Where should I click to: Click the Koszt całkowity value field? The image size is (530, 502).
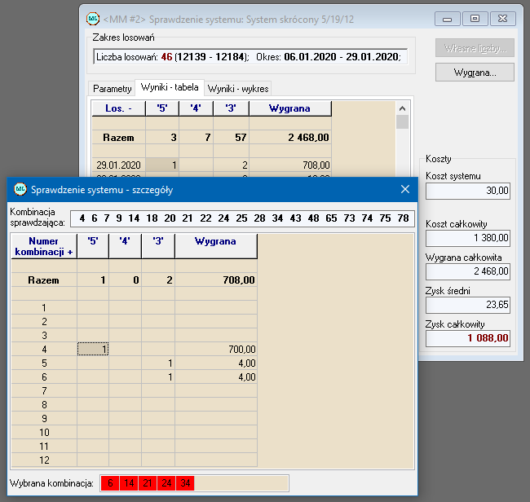point(469,238)
